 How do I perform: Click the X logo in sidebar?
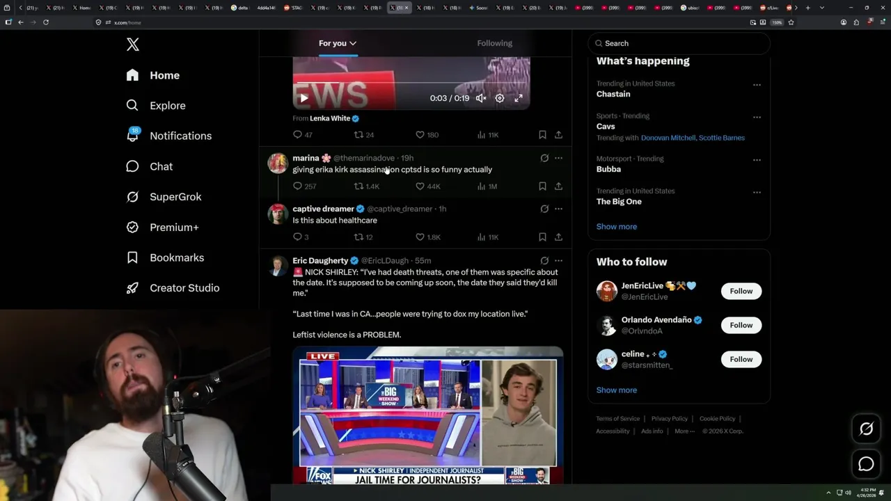[133, 45]
